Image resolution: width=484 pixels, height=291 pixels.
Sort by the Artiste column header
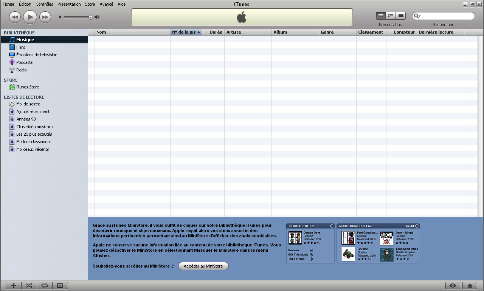[x=248, y=32]
